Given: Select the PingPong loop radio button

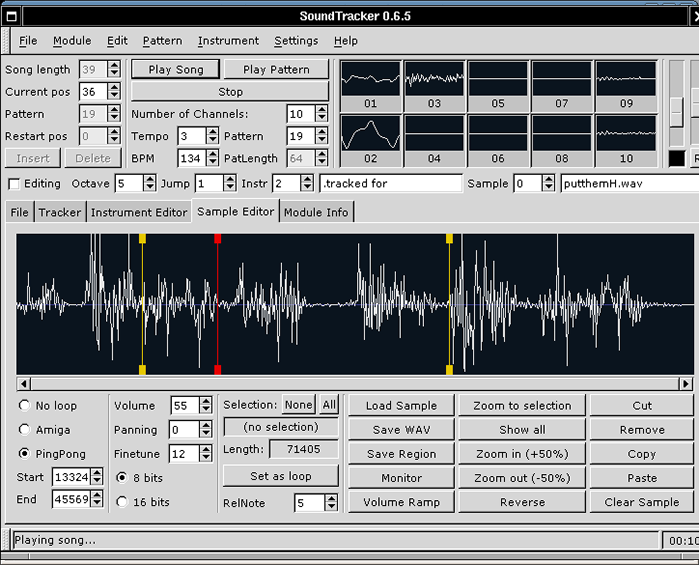Looking at the screenshot, I should pos(24,454).
